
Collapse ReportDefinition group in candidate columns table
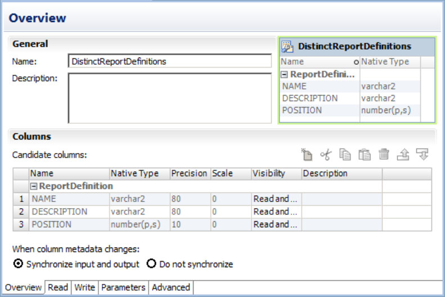coord(34,186)
